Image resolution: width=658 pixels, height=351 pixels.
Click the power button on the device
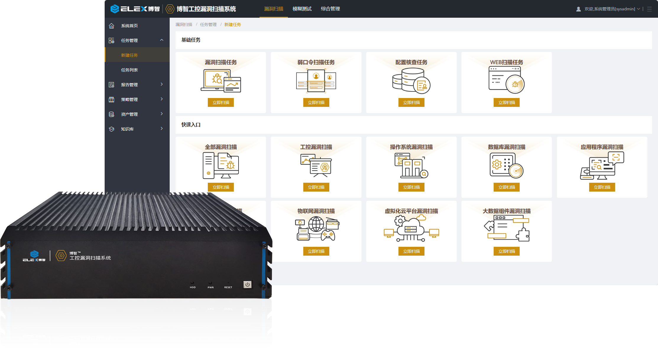[247, 284]
